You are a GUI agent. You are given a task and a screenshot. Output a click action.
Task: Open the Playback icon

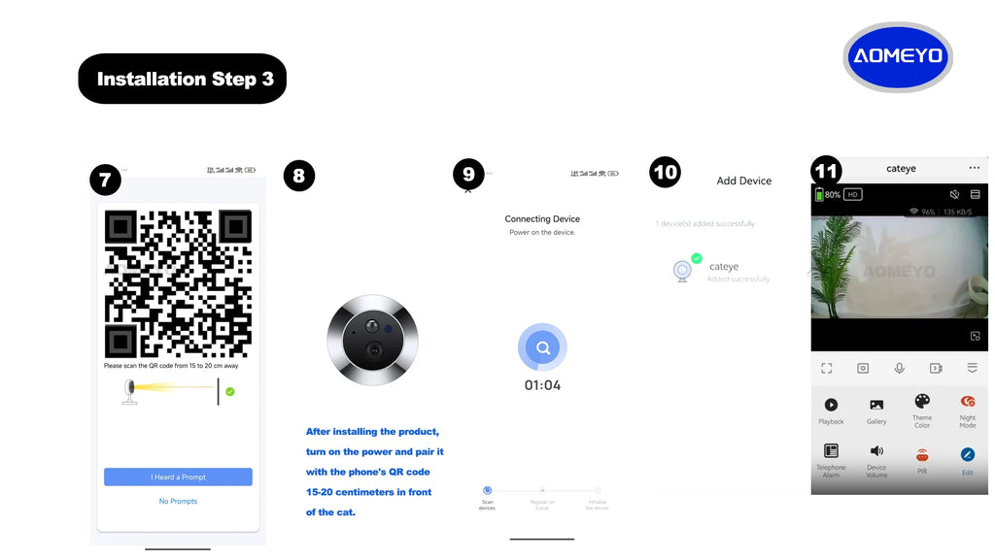(x=831, y=405)
